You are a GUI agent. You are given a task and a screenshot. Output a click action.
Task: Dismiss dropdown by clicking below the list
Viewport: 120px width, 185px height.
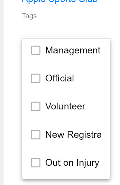tap(66, 182)
